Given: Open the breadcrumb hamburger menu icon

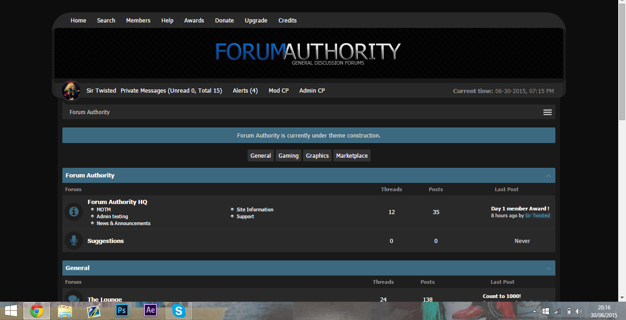Looking at the screenshot, I should pyautogui.click(x=548, y=112).
